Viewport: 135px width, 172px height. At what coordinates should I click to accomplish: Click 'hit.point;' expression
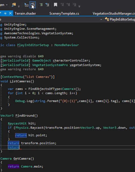tap(38, 135)
